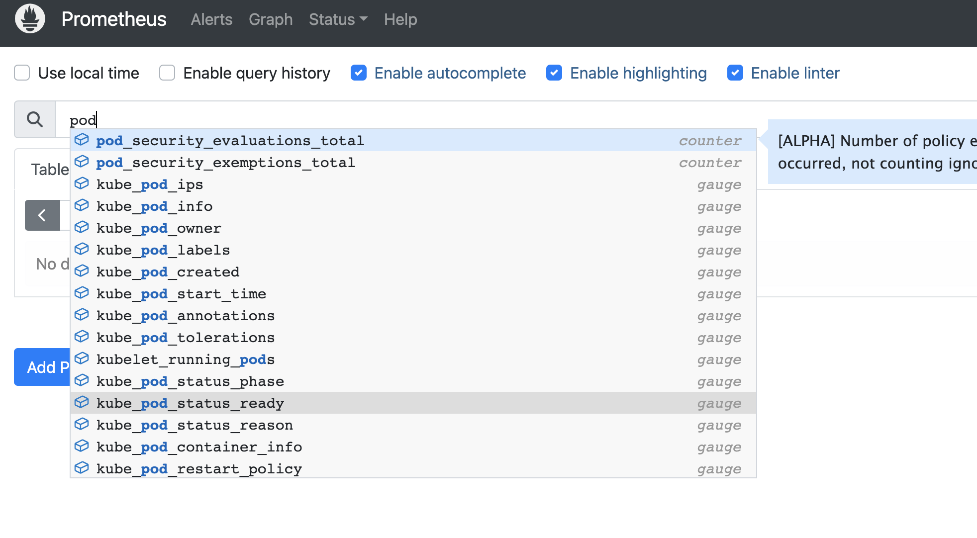Click the cube icon beside kube_pod_start_time
Image resolution: width=977 pixels, height=538 pixels.
(x=82, y=293)
